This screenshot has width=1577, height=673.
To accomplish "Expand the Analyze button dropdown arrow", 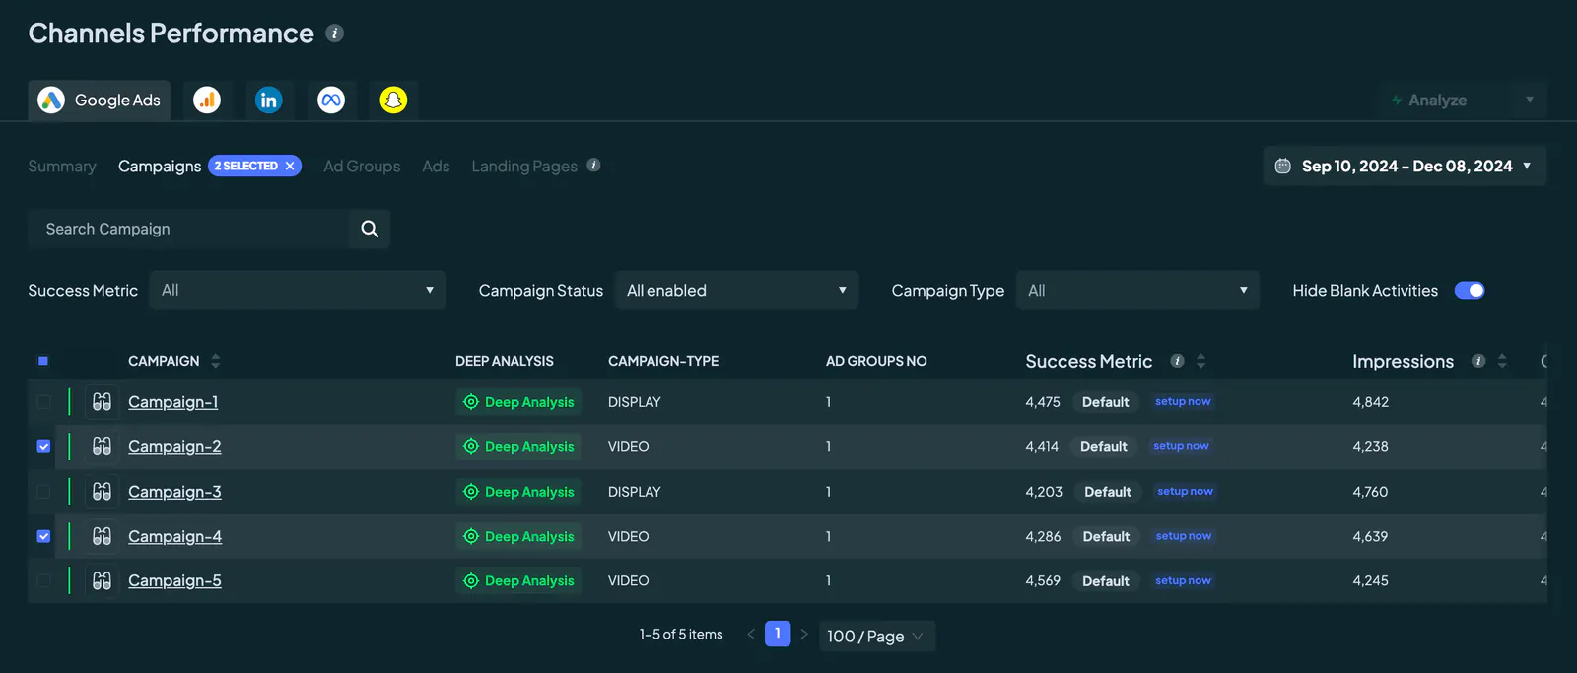I will pyautogui.click(x=1530, y=100).
